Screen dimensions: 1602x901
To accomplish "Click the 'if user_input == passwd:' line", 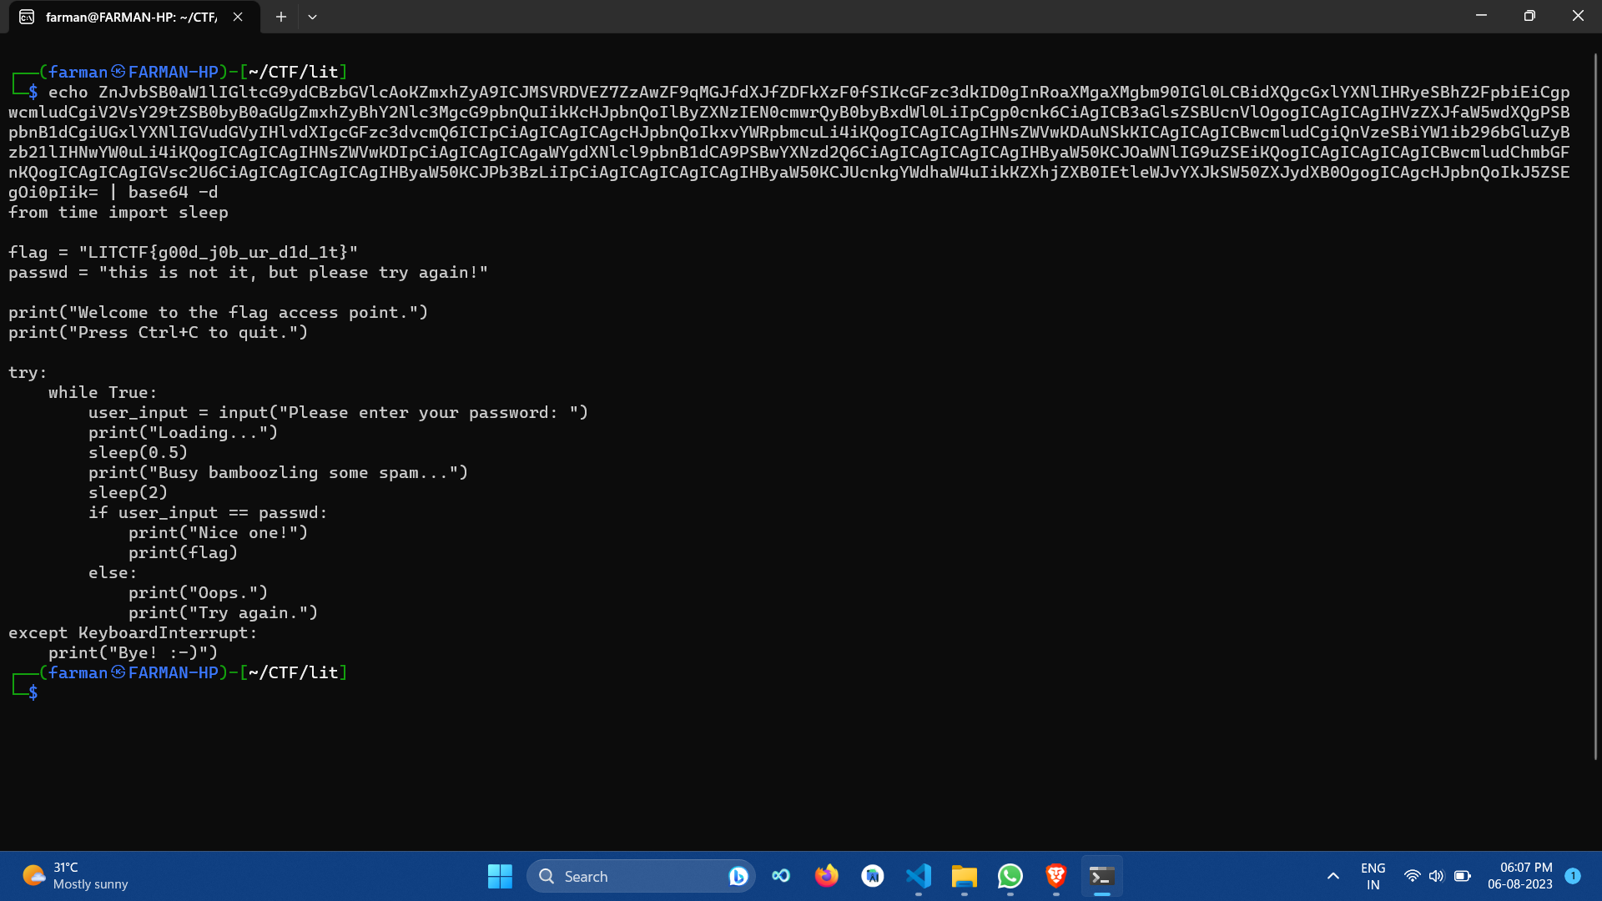I will pos(209,512).
